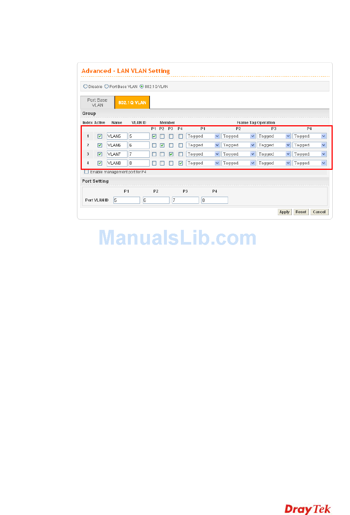Check P1 member for VLAN6 row
Image resolution: width=350 pixels, height=515 pixels.
tap(154, 145)
